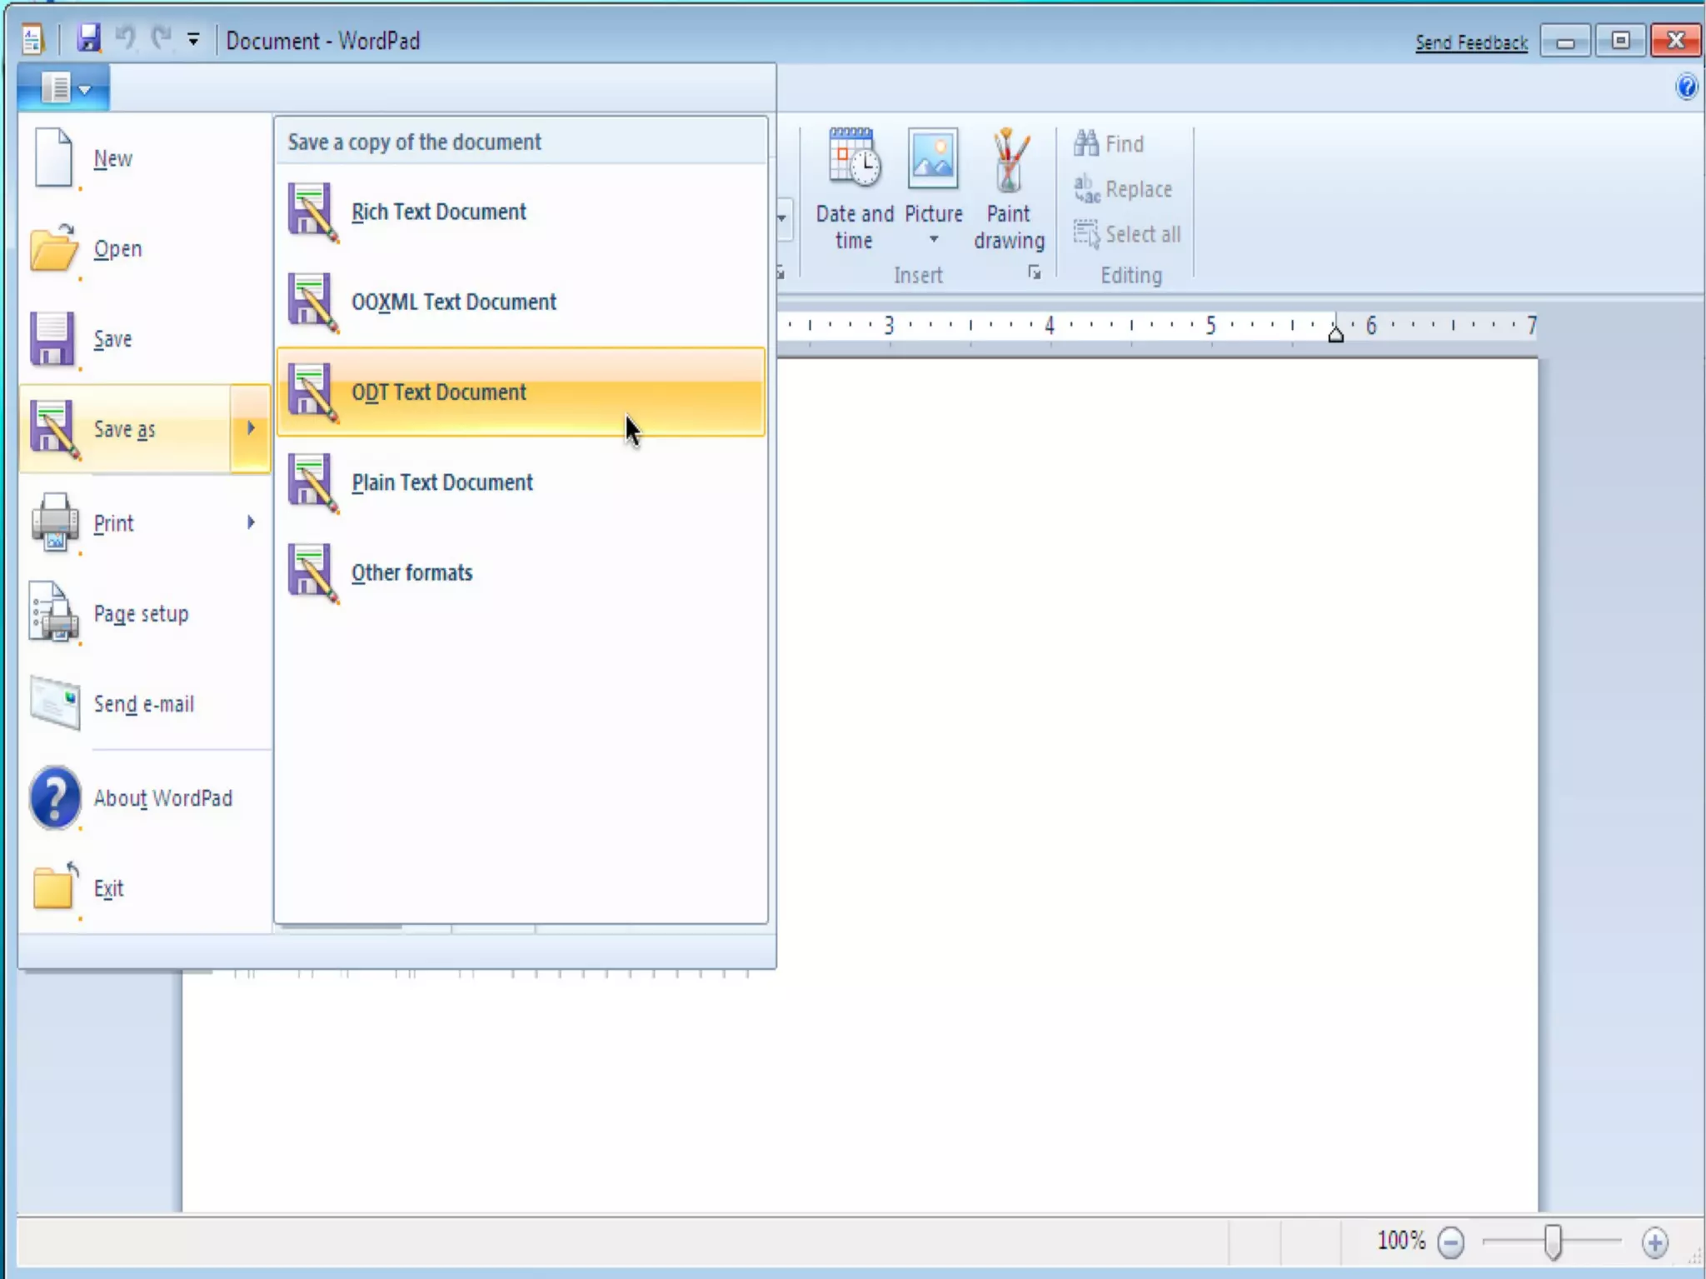Choose Rich Text Document format
This screenshot has height=1279, width=1706.
point(521,212)
